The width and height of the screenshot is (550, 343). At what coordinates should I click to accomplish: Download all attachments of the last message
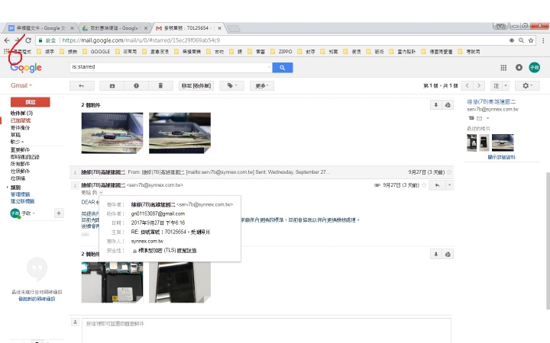436,254
